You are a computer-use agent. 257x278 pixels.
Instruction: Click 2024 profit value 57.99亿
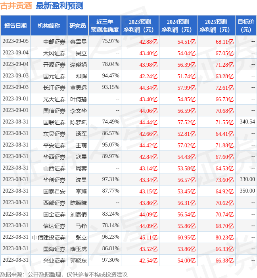point(186,88)
